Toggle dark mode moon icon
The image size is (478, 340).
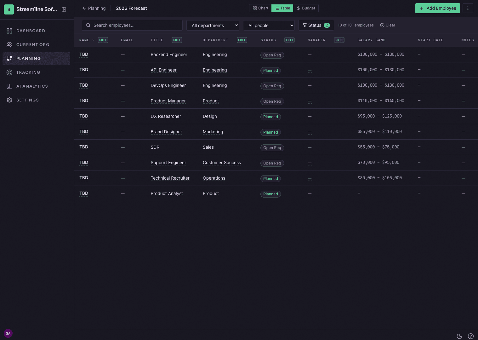click(459, 336)
